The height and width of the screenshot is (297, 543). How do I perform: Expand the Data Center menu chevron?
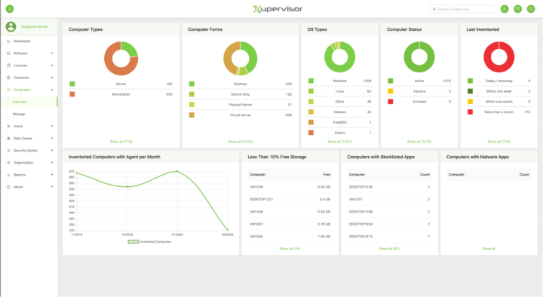(51, 138)
